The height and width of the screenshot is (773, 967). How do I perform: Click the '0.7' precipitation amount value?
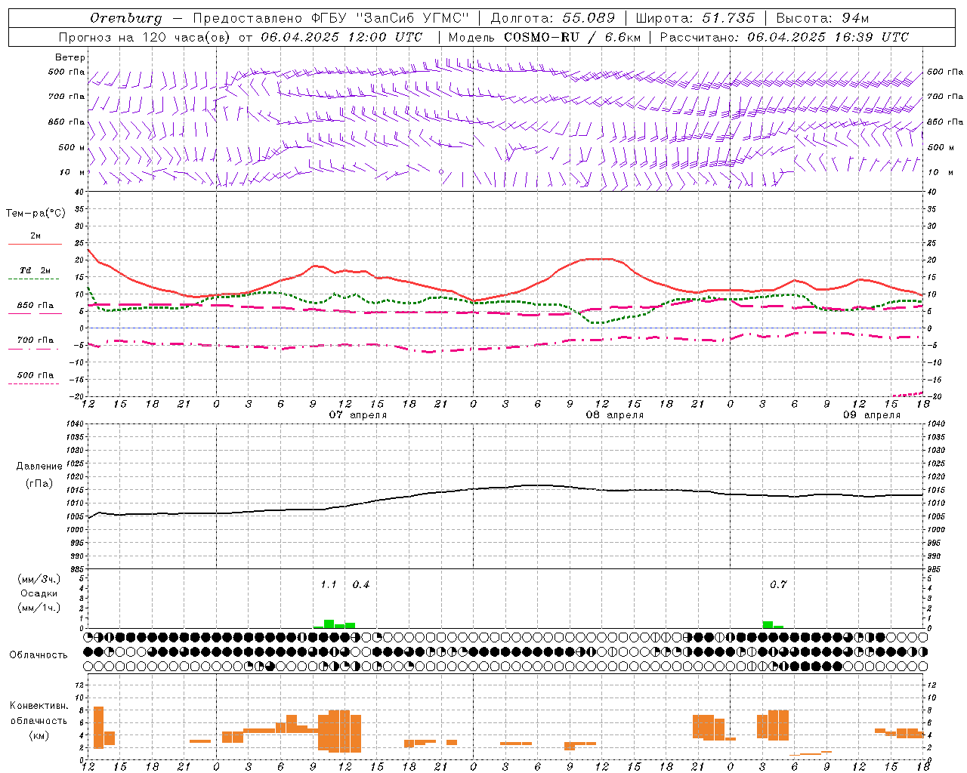(779, 585)
